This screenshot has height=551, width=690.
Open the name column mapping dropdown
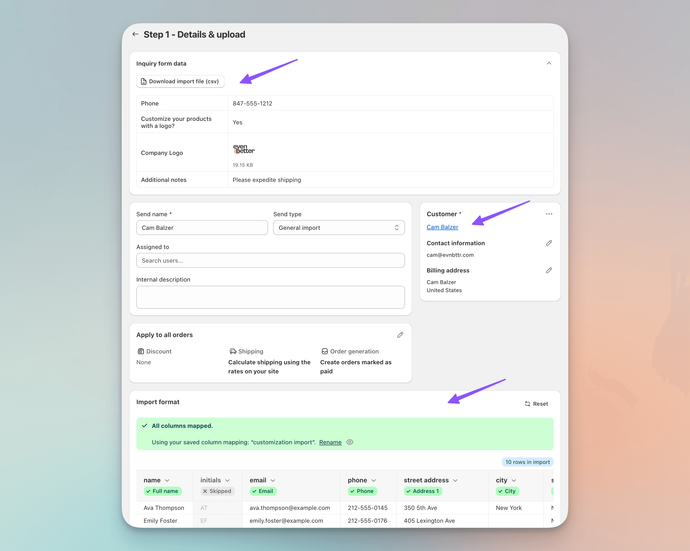[x=167, y=480]
